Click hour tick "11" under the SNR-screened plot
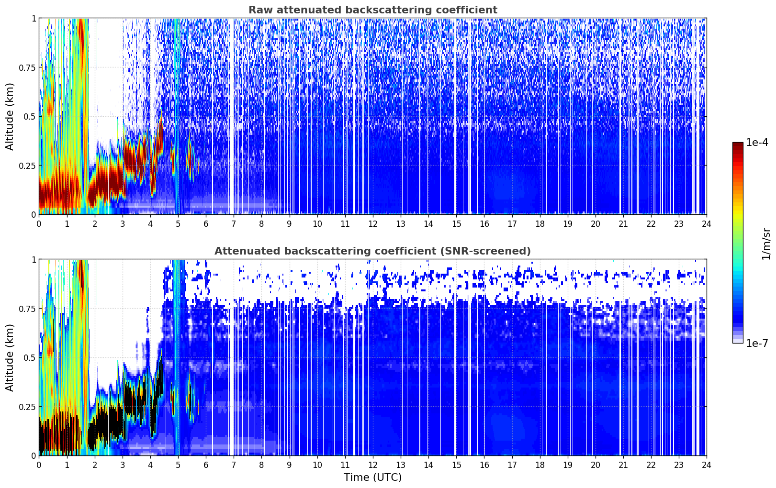The width and height of the screenshot is (776, 488). [345, 465]
